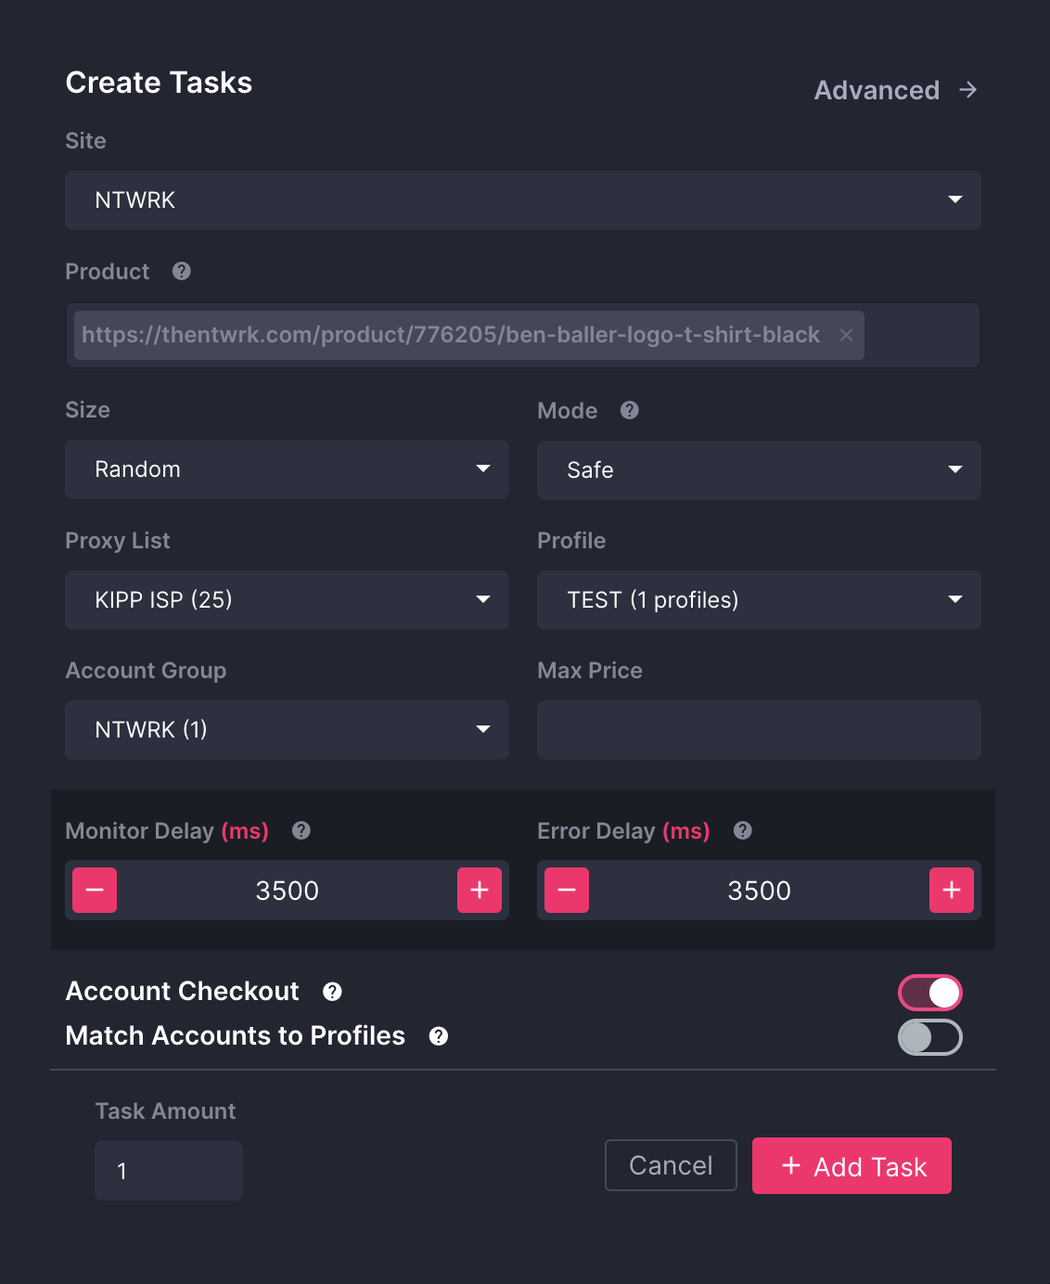Disable the Account Checkout toggle
Screen dimensions: 1050x1284
pyautogui.click(x=929, y=993)
